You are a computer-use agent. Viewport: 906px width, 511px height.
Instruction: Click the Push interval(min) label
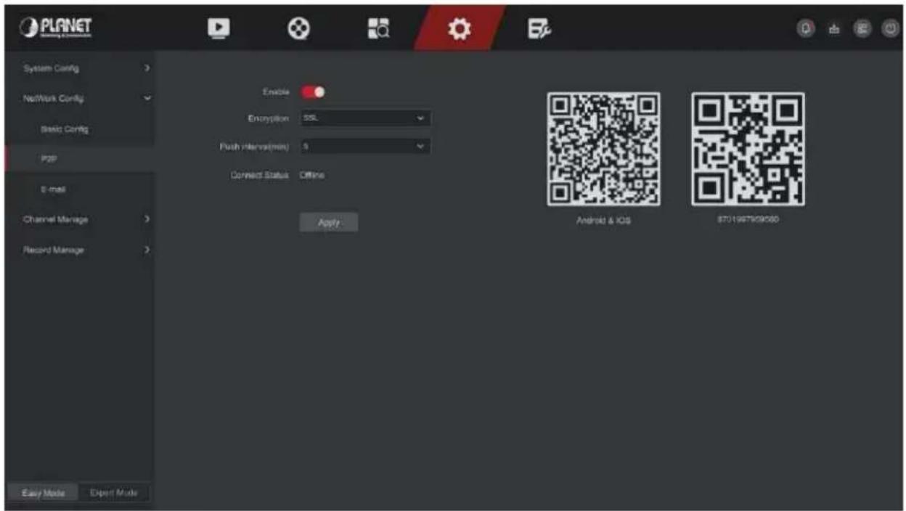(255, 147)
